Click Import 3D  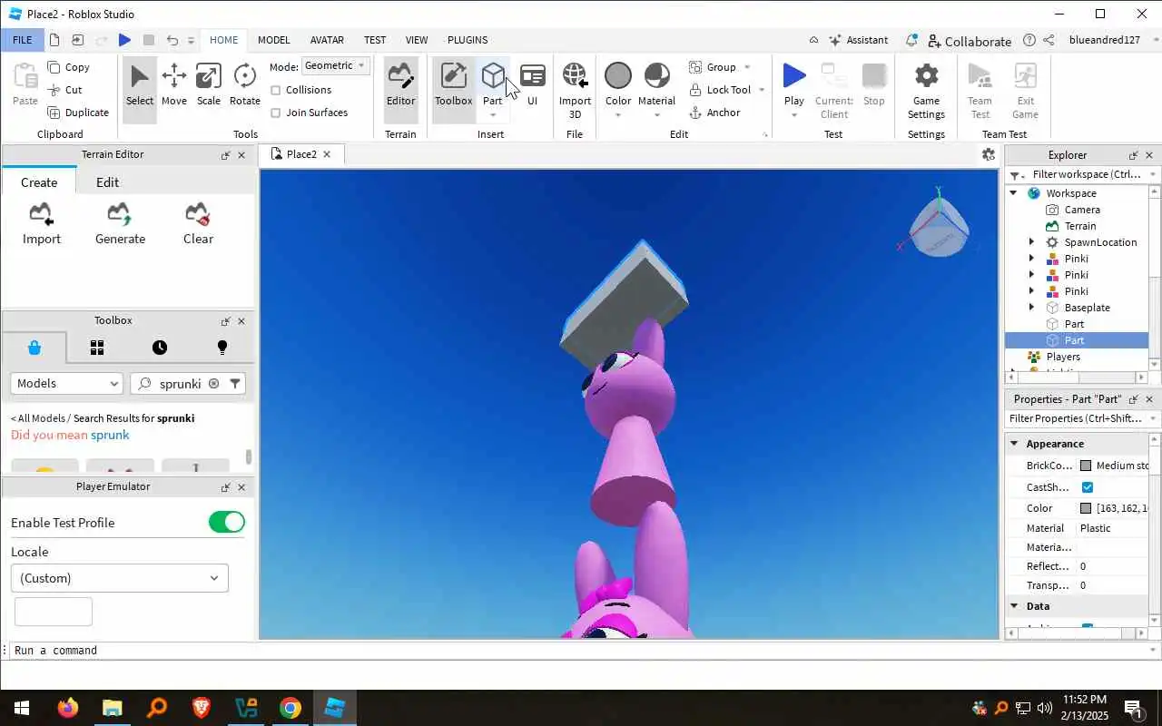pyautogui.click(x=575, y=91)
